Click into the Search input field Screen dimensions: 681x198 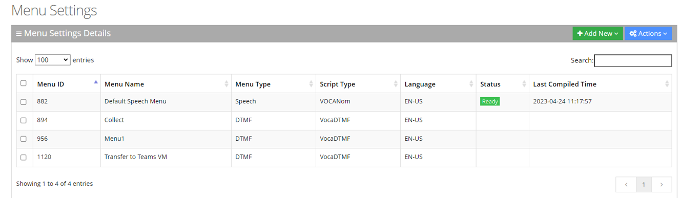pyautogui.click(x=633, y=60)
